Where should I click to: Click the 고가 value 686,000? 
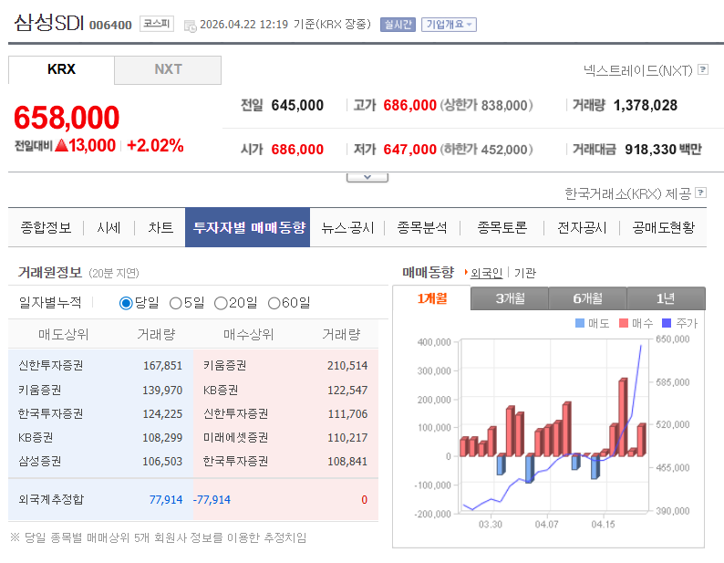click(x=410, y=105)
